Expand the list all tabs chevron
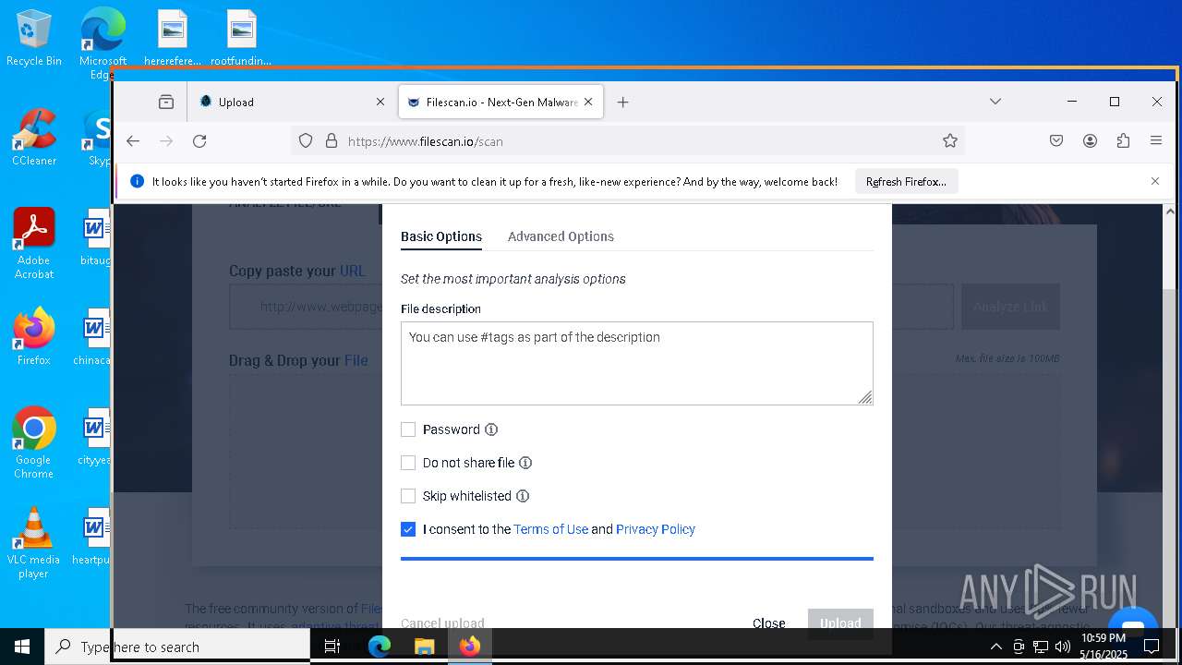 point(995,102)
